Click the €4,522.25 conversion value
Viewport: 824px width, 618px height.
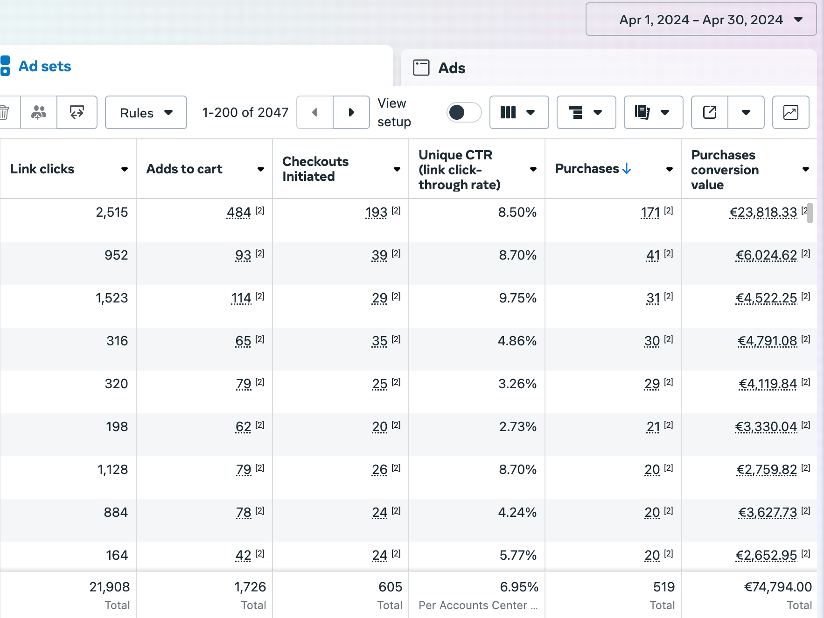tap(767, 298)
